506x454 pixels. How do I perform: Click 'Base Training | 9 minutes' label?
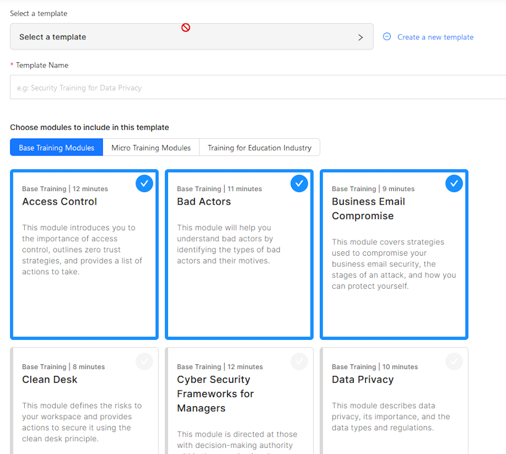pos(373,189)
